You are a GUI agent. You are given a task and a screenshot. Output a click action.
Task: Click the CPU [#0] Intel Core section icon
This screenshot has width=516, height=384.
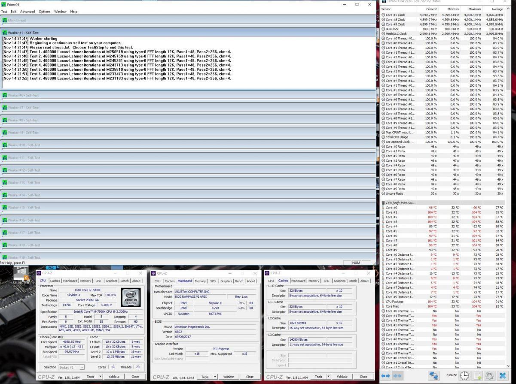point(384,203)
